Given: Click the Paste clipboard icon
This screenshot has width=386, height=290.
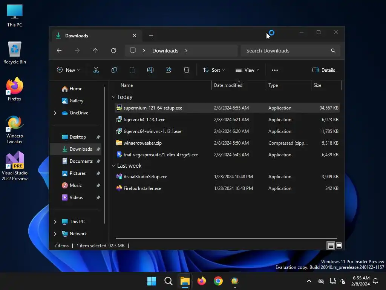Looking at the screenshot, I should [x=132, y=70].
